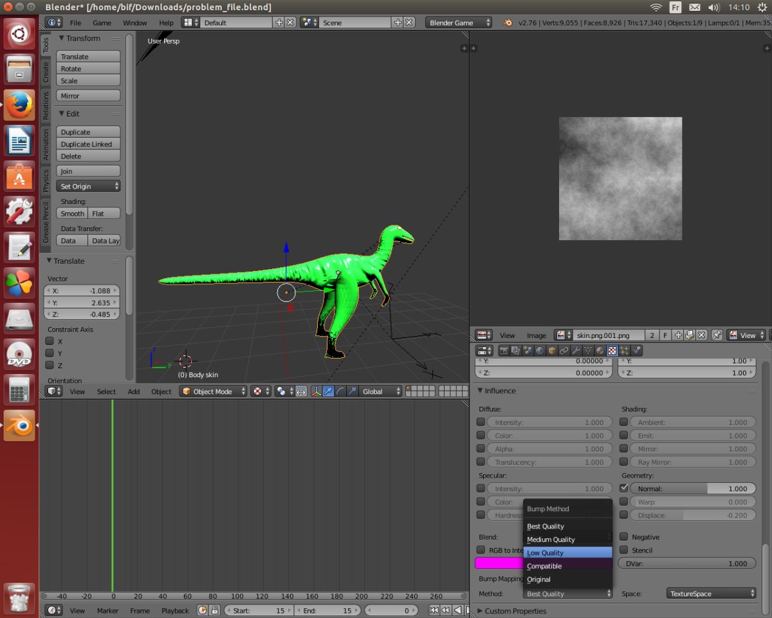772x618 pixels.
Task: Enable the Diffuse Color influence checkbox
Action: click(x=481, y=436)
